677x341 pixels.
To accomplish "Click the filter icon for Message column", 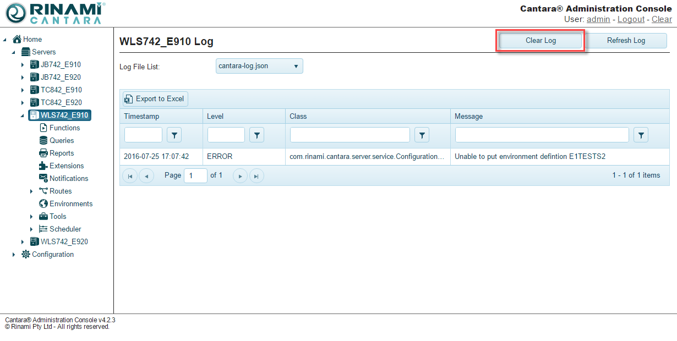I will click(x=641, y=135).
